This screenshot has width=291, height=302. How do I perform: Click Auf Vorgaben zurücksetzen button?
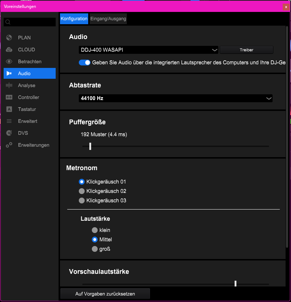[x=105, y=294]
